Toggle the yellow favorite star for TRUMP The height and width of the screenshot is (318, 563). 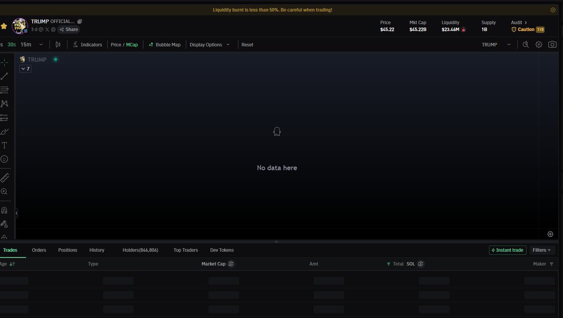(x=4, y=26)
